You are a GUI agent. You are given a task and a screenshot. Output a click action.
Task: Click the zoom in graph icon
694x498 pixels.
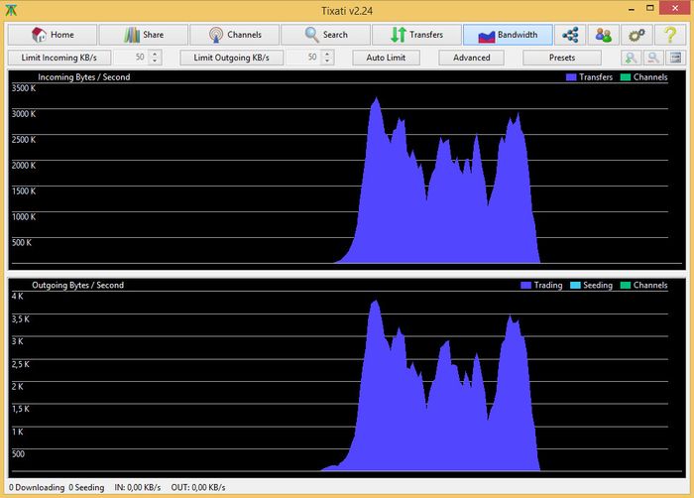(x=632, y=58)
